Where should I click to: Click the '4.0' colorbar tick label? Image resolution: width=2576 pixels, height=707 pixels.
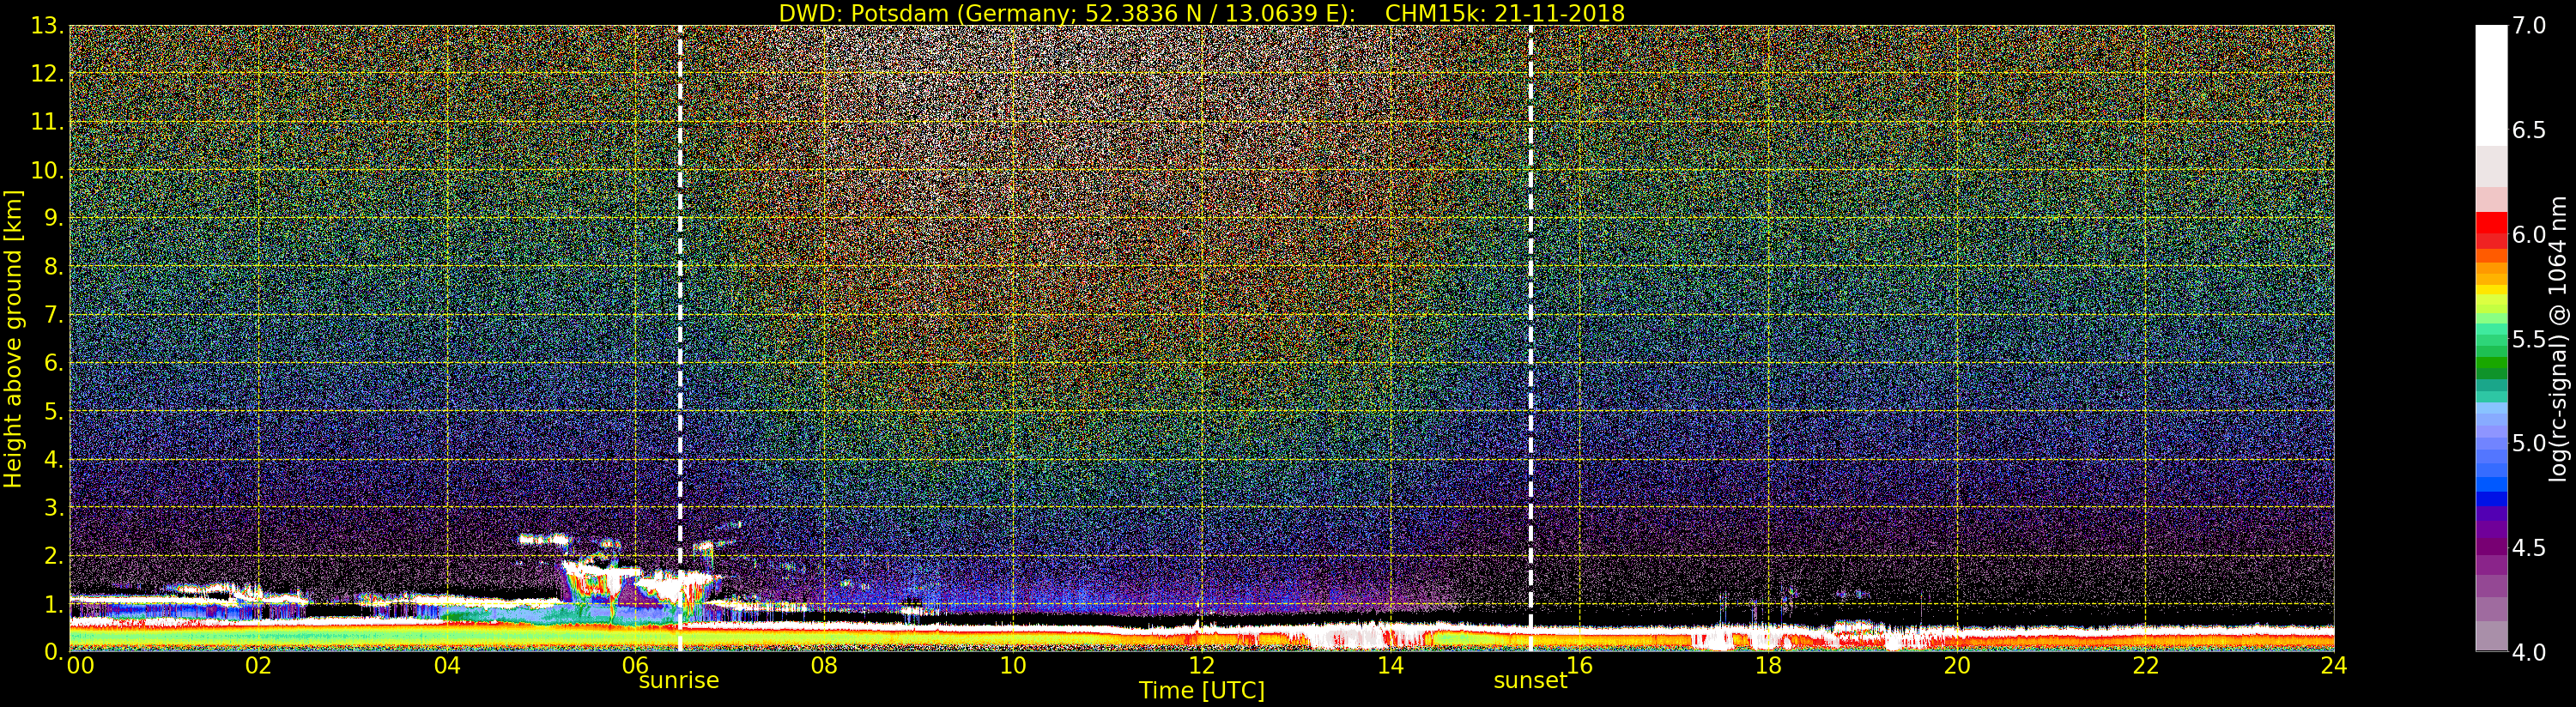2529,652
